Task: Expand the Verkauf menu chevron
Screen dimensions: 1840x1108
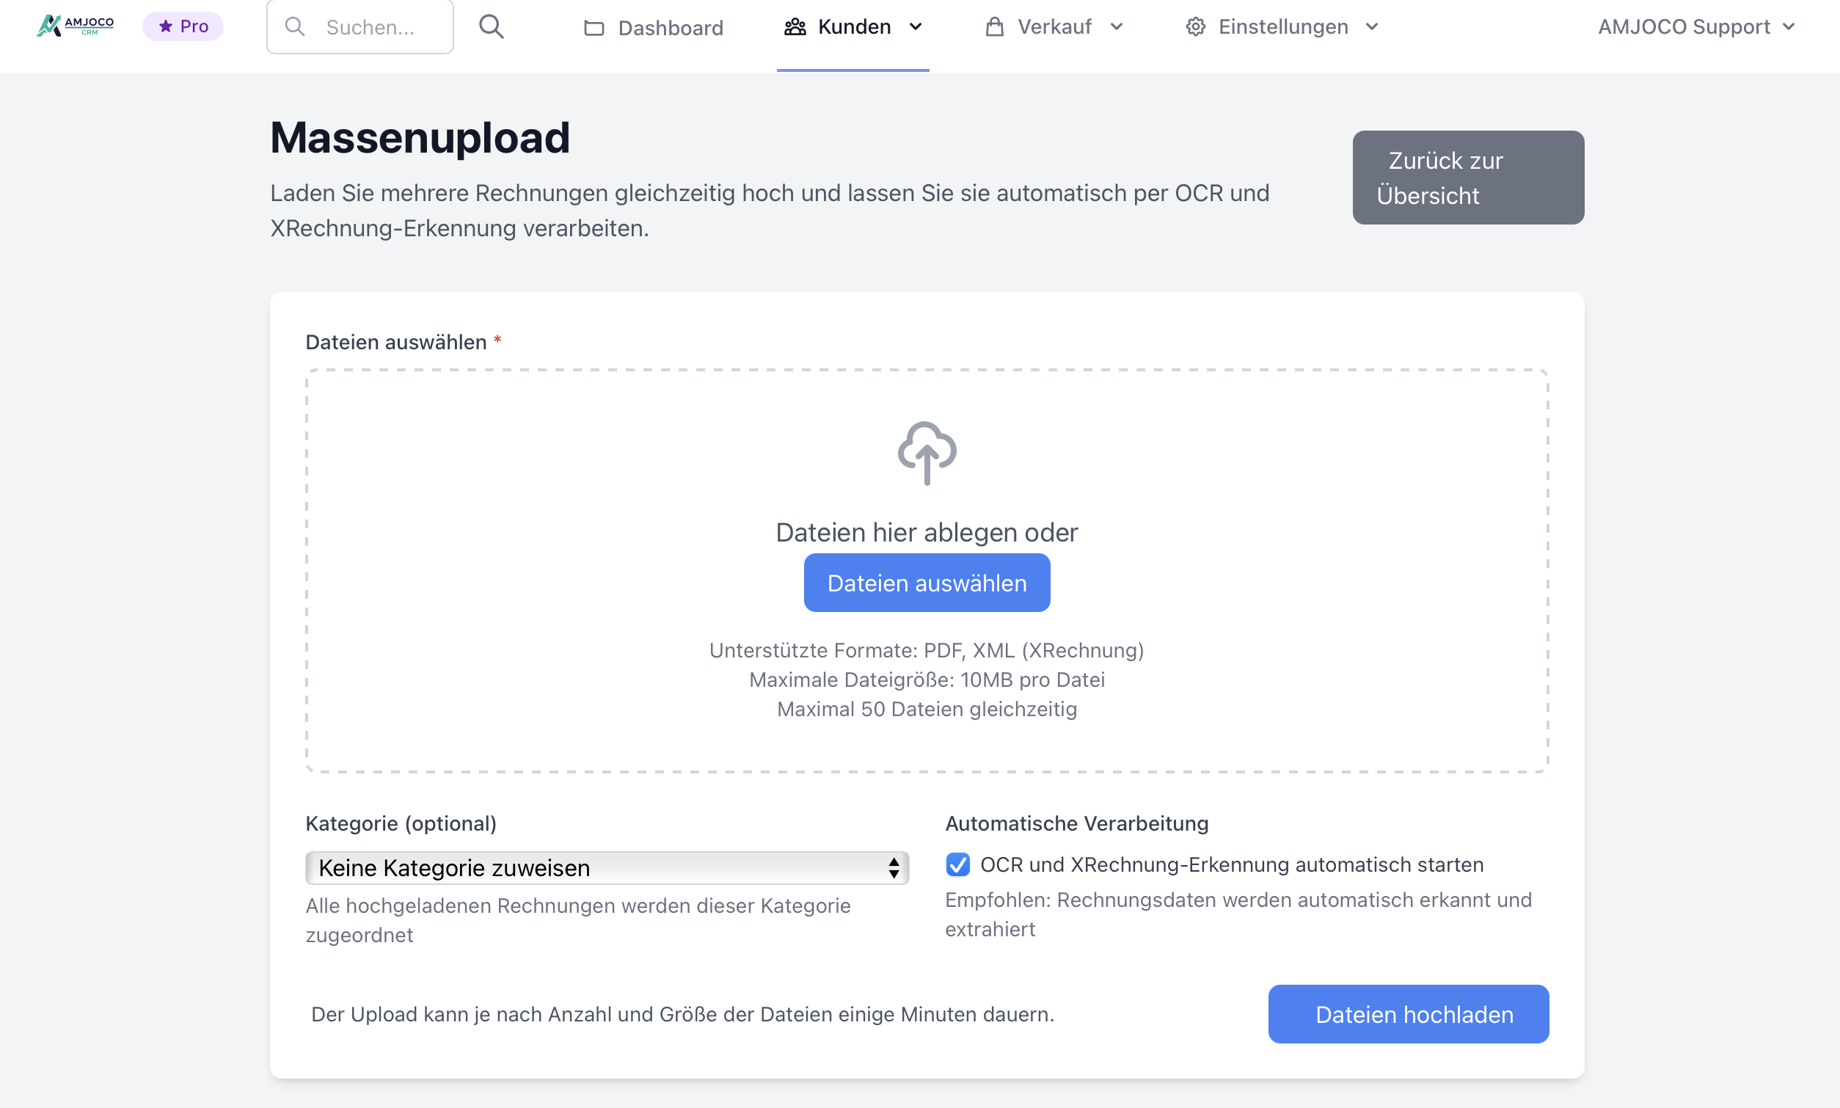Action: pyautogui.click(x=1117, y=27)
